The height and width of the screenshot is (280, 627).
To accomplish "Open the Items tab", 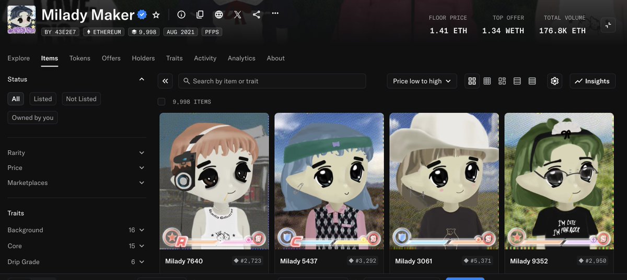I will [50, 58].
